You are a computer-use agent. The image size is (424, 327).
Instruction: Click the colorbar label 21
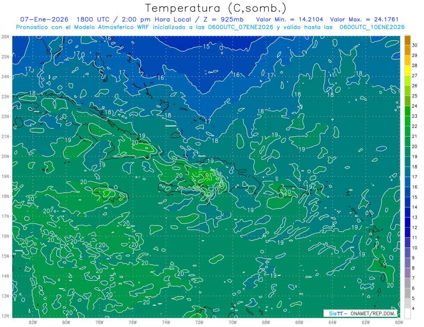(x=415, y=136)
